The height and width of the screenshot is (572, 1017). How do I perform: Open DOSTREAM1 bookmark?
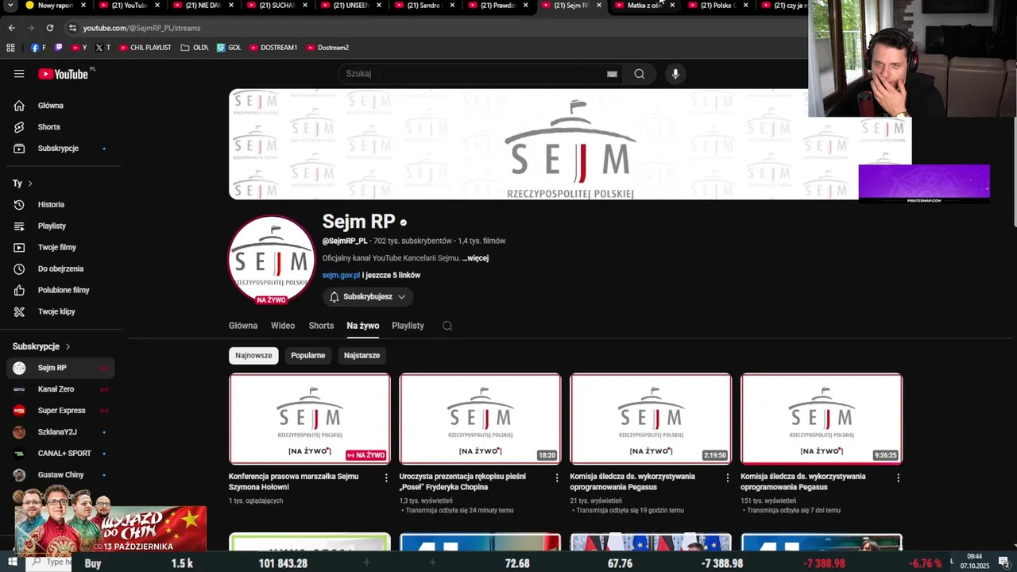tap(273, 48)
